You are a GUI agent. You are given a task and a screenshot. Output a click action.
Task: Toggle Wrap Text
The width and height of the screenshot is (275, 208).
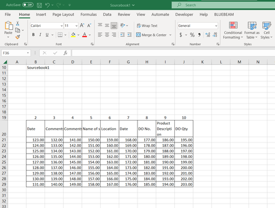147,26
